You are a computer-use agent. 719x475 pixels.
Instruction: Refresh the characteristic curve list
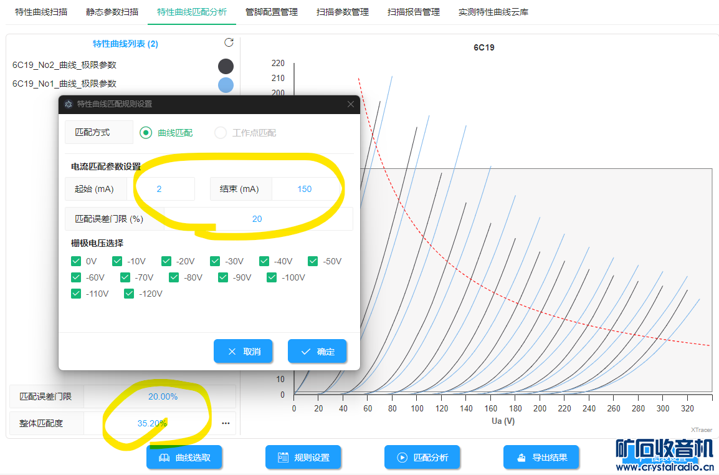[x=229, y=42]
